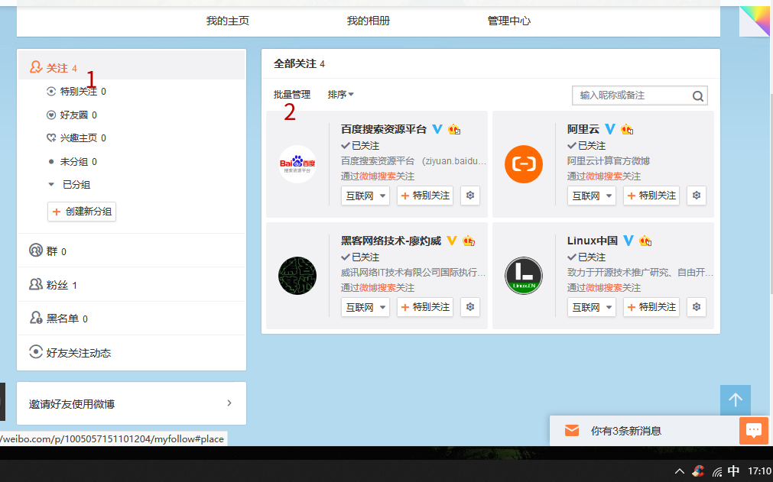The height and width of the screenshot is (482, 773).
Task: Open 互联网 group dropdown for 阿里云
Action: (592, 196)
